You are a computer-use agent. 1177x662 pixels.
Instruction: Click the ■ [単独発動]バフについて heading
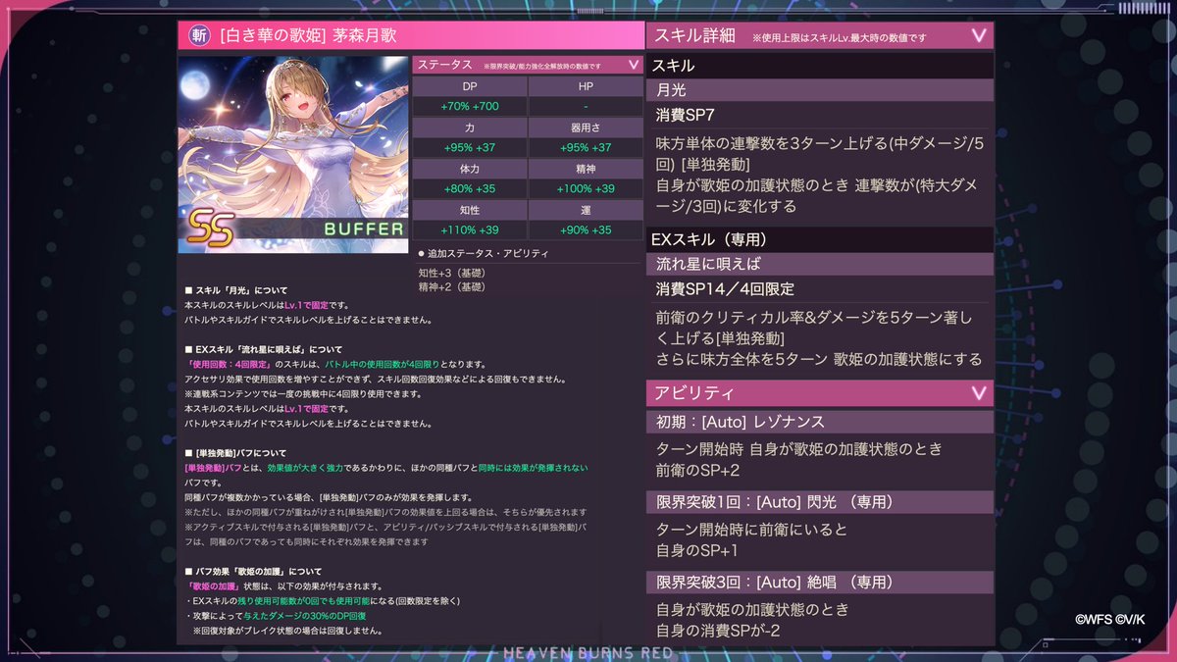235,453
